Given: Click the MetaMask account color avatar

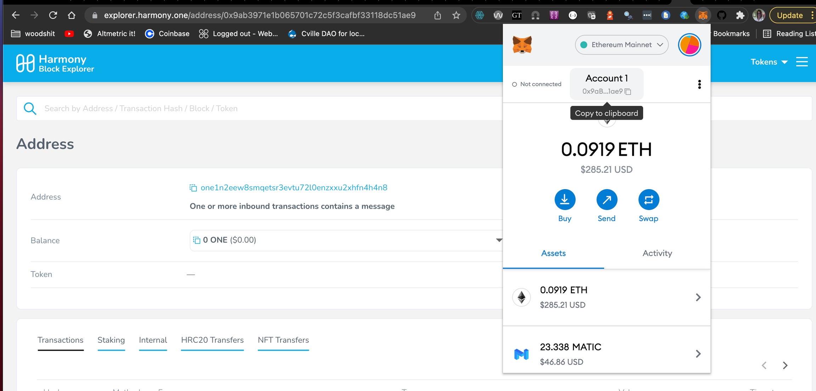Looking at the screenshot, I should click(689, 45).
